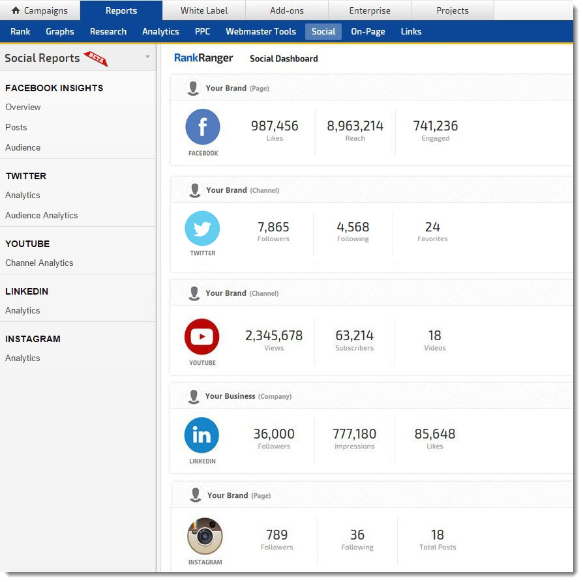This screenshot has height=582, width=583.
Task: Select Webmaster Tools in the navigation bar
Action: pos(261,31)
